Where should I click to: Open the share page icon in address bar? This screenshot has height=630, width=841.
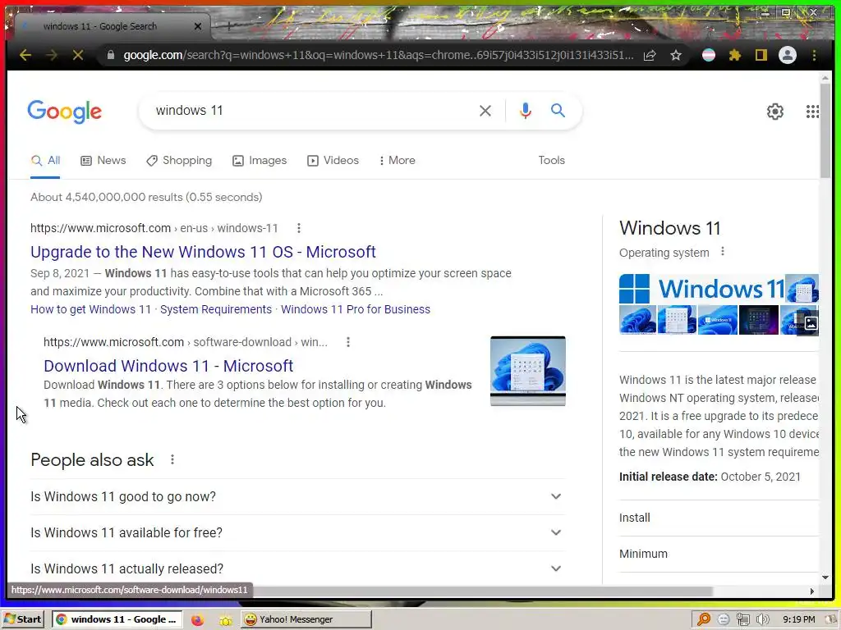(x=650, y=55)
